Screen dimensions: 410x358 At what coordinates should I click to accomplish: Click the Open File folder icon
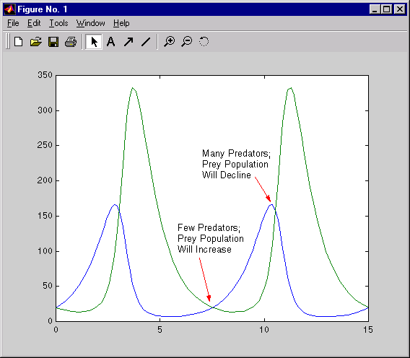point(36,42)
